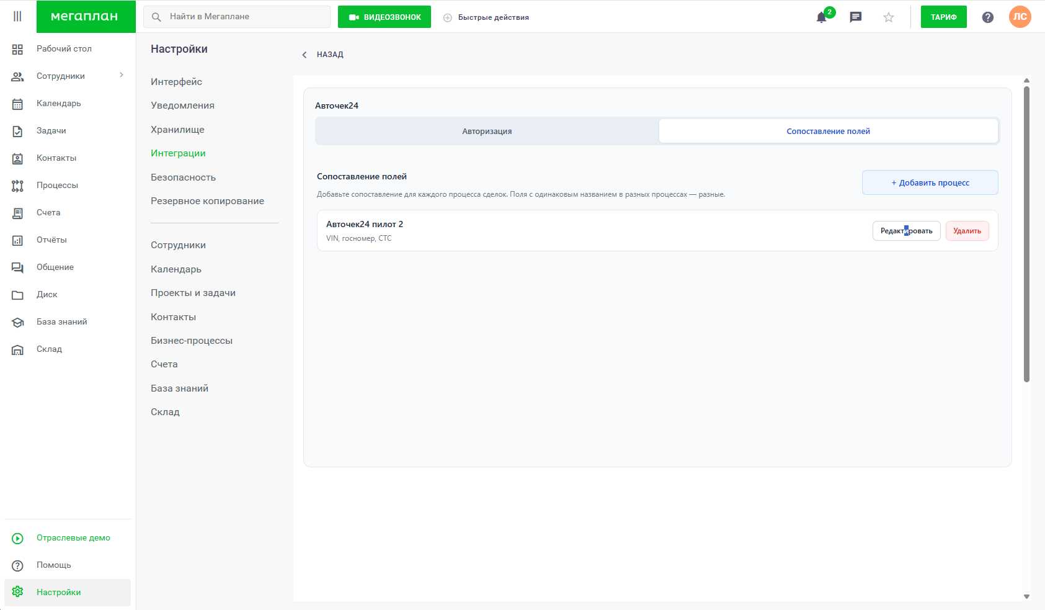Open the help question icon in top bar
Viewport: 1045px width, 610px height.
(x=988, y=17)
